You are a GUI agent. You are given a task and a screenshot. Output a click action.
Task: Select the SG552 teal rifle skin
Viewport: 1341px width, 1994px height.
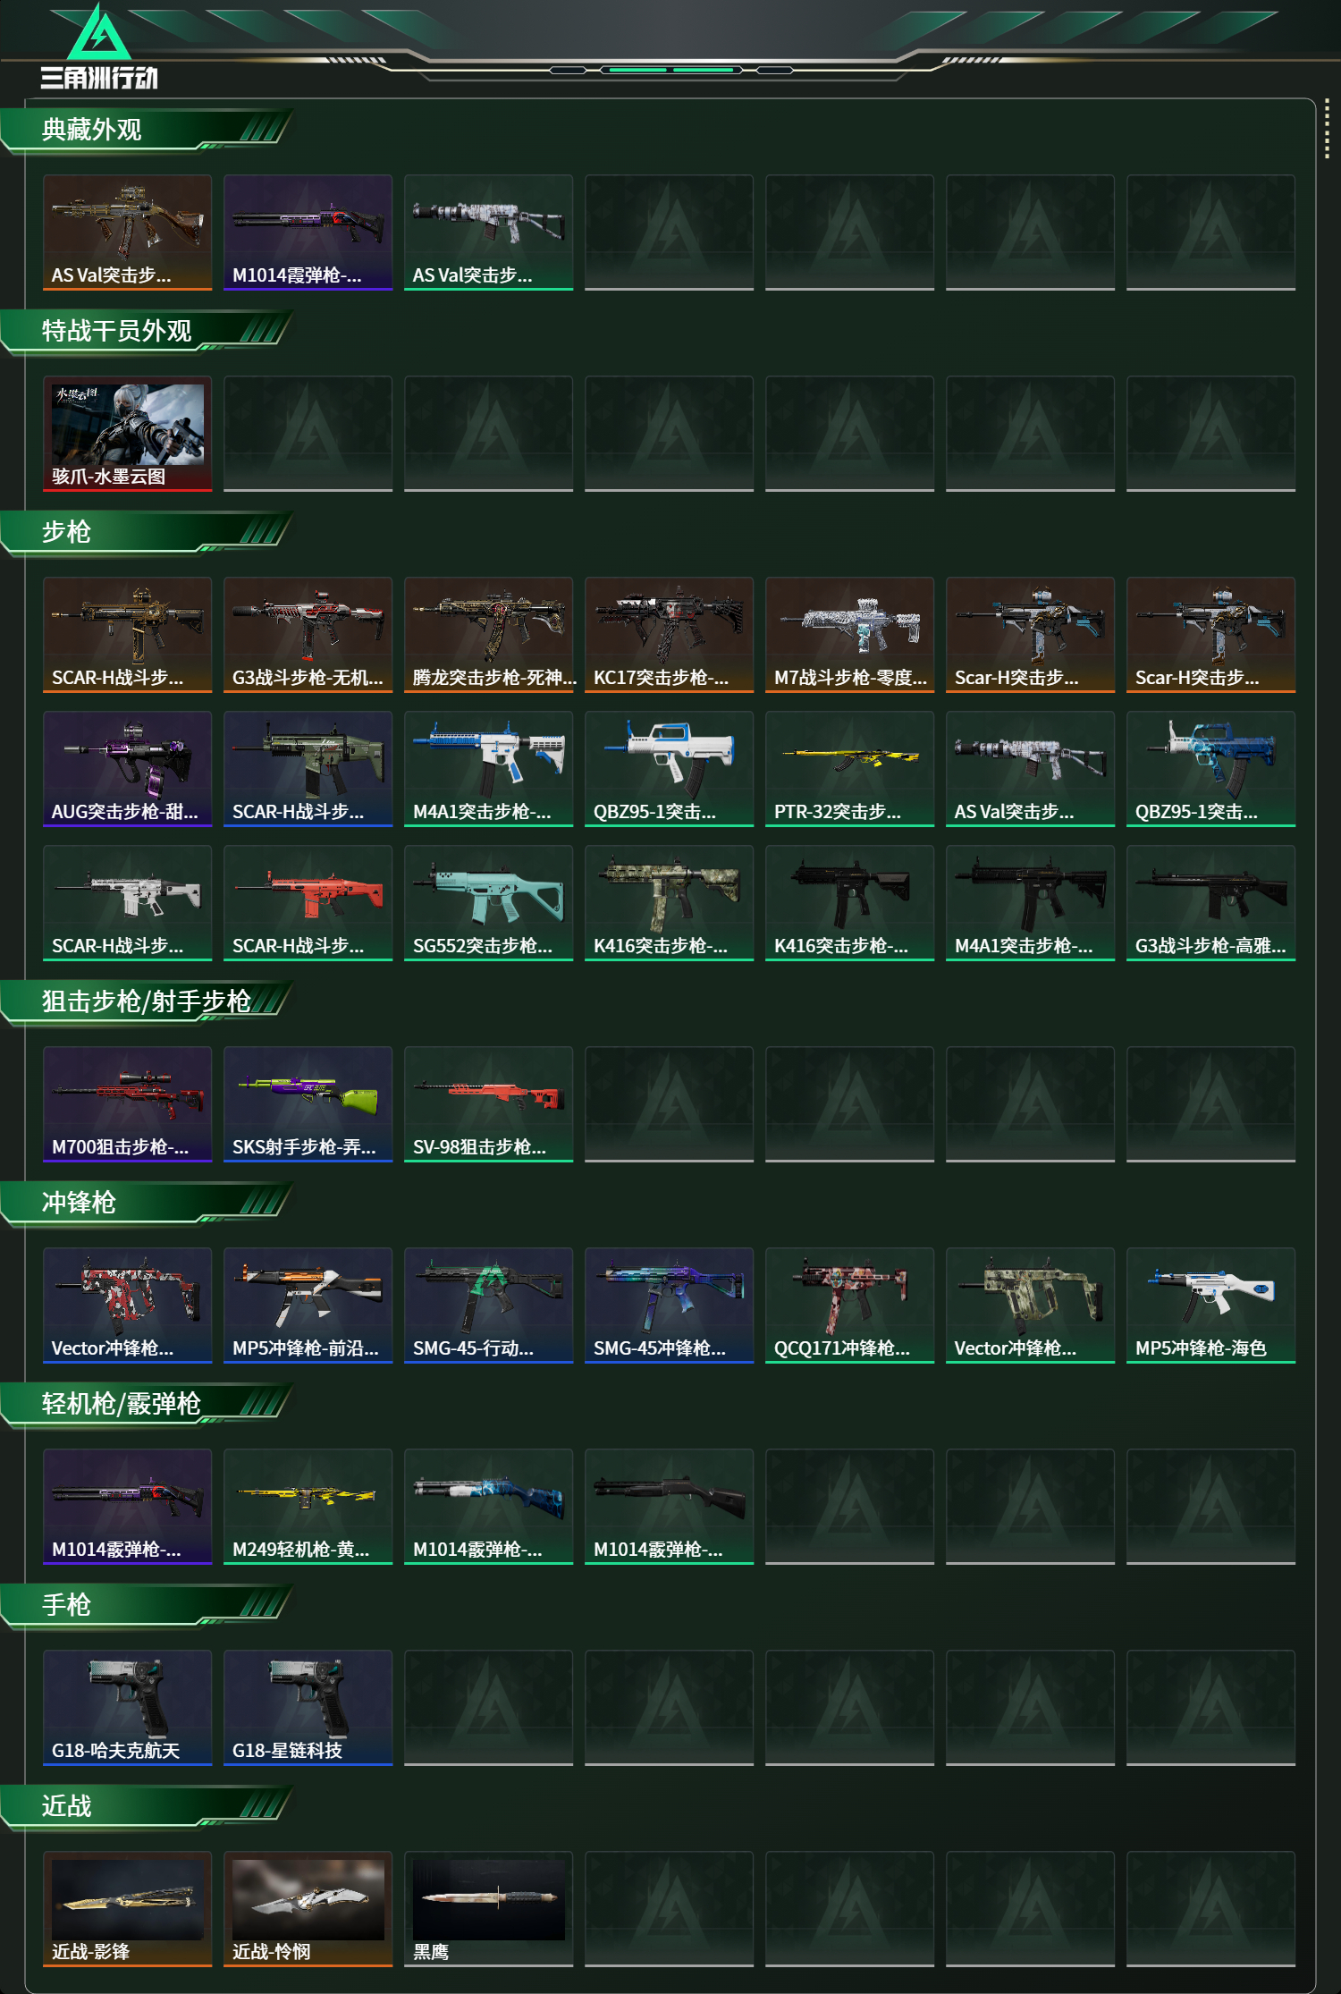489,903
